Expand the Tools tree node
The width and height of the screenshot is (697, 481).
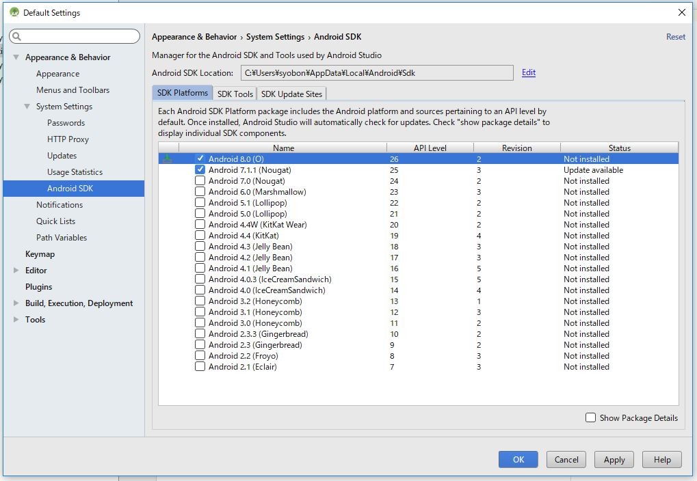point(16,319)
